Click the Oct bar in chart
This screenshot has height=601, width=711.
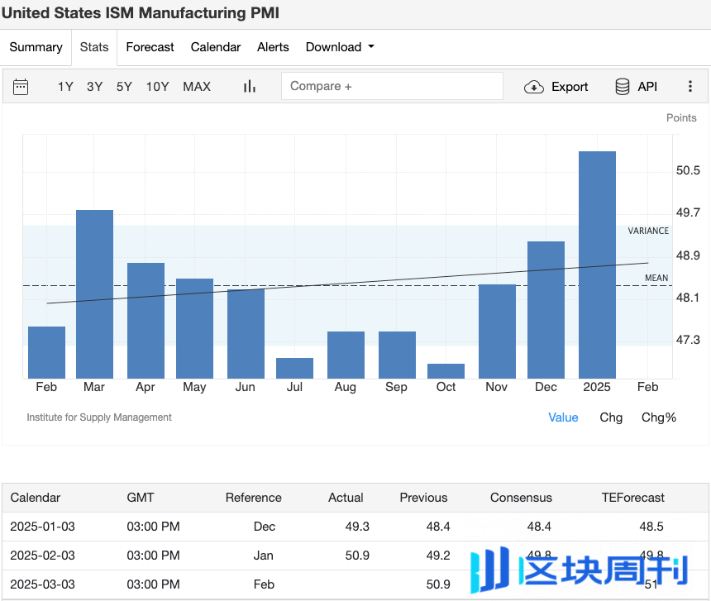(446, 371)
